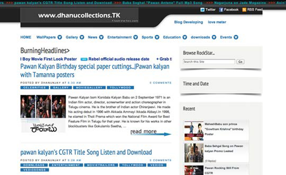Select the ENTERTAINMENT tag label
Image resolution: width=286 pixels, height=175 pixels.
tap(66, 165)
